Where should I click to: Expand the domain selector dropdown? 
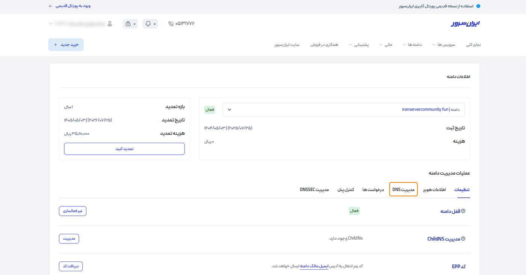tap(230, 109)
